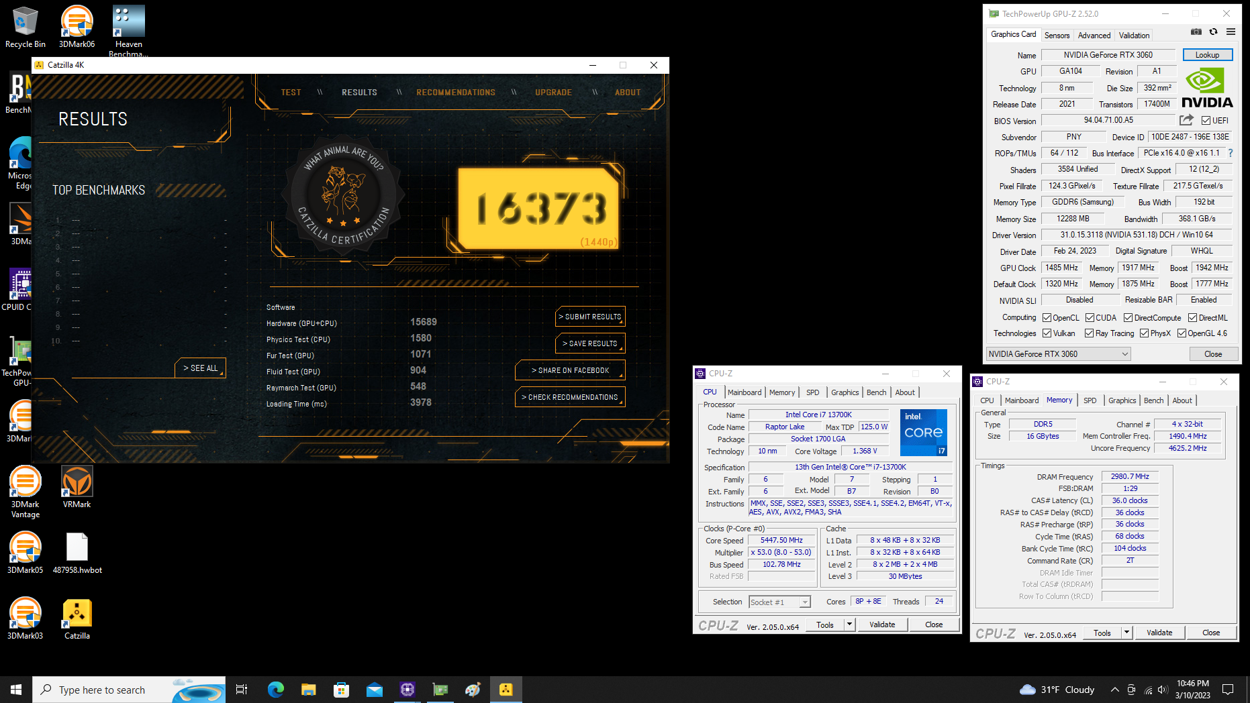Expand Tools dropdown arrow in CPU-Z Memory window
This screenshot has height=703, width=1250.
coord(1126,633)
